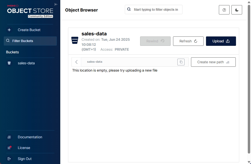Viewport: 251px width, 164px height.
Task: Click the copy path icon
Action: [181, 62]
